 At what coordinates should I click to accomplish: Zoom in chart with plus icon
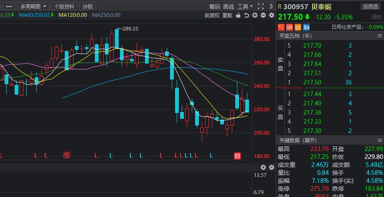click(255, 15)
